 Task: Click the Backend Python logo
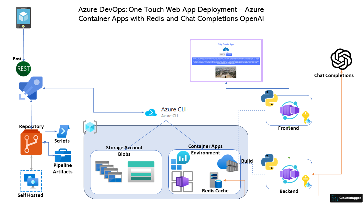pos(269,162)
